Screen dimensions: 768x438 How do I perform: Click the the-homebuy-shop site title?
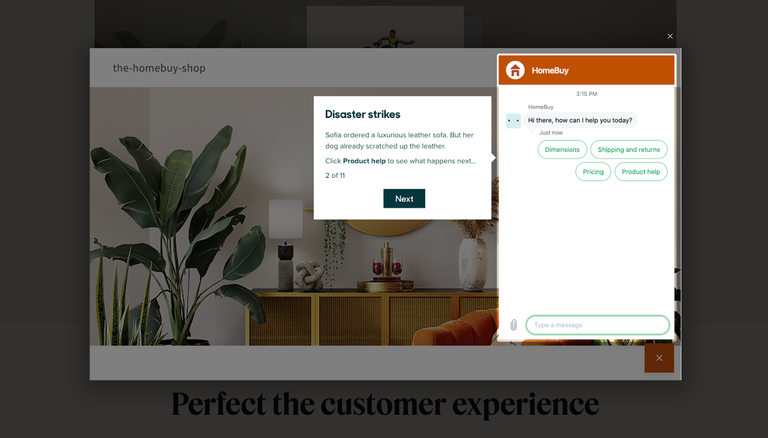point(159,68)
